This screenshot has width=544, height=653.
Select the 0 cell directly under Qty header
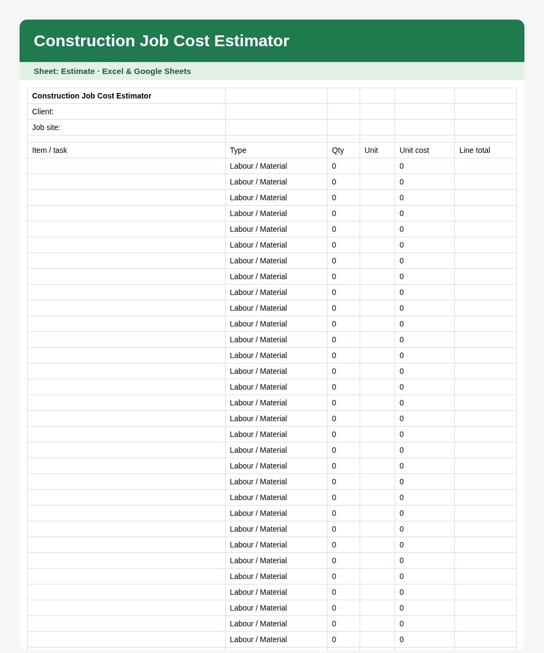344,166
